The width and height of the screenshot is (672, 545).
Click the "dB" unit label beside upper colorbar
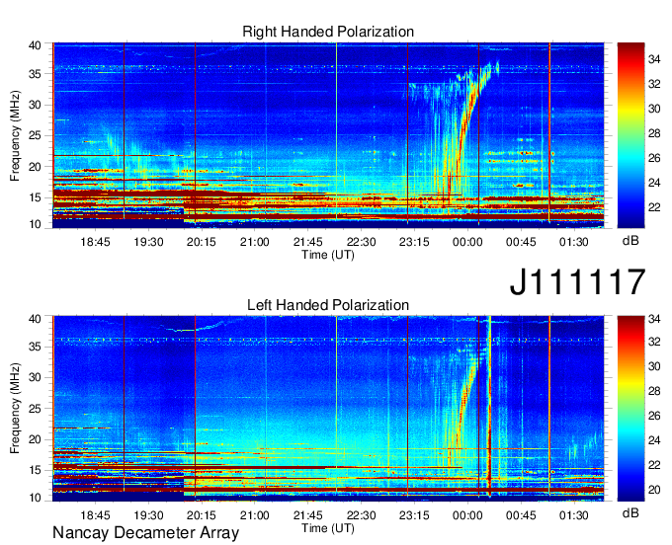(630, 241)
